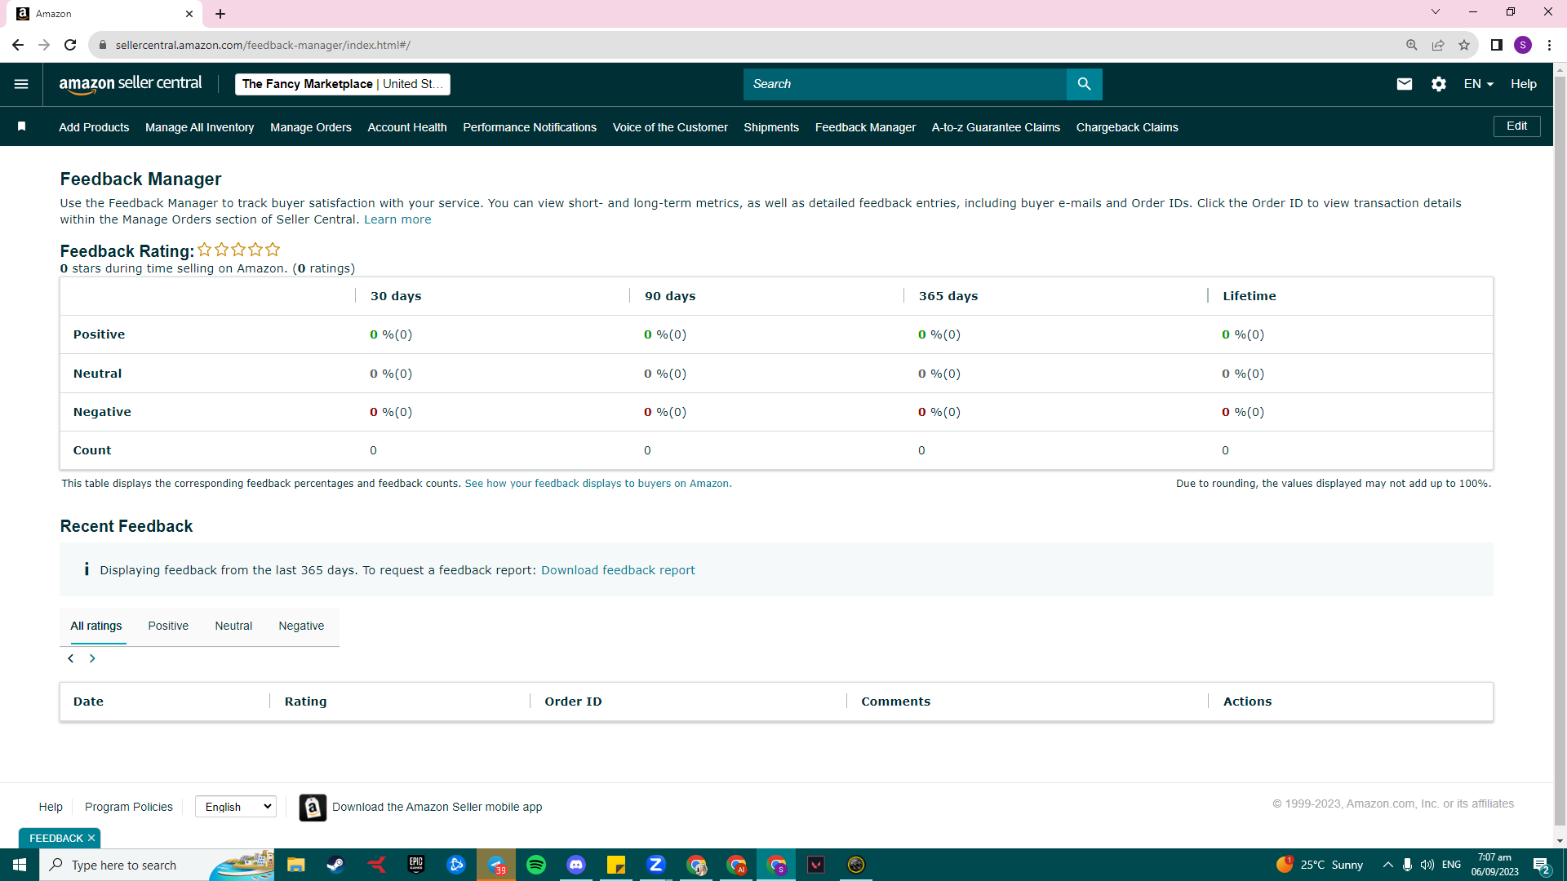Click the volume speaker tray icon

[1427, 865]
